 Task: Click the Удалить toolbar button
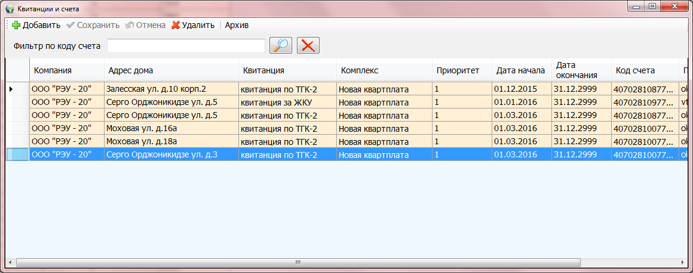coord(193,25)
